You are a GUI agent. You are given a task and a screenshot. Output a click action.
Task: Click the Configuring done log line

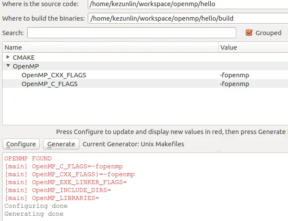tap(36, 206)
